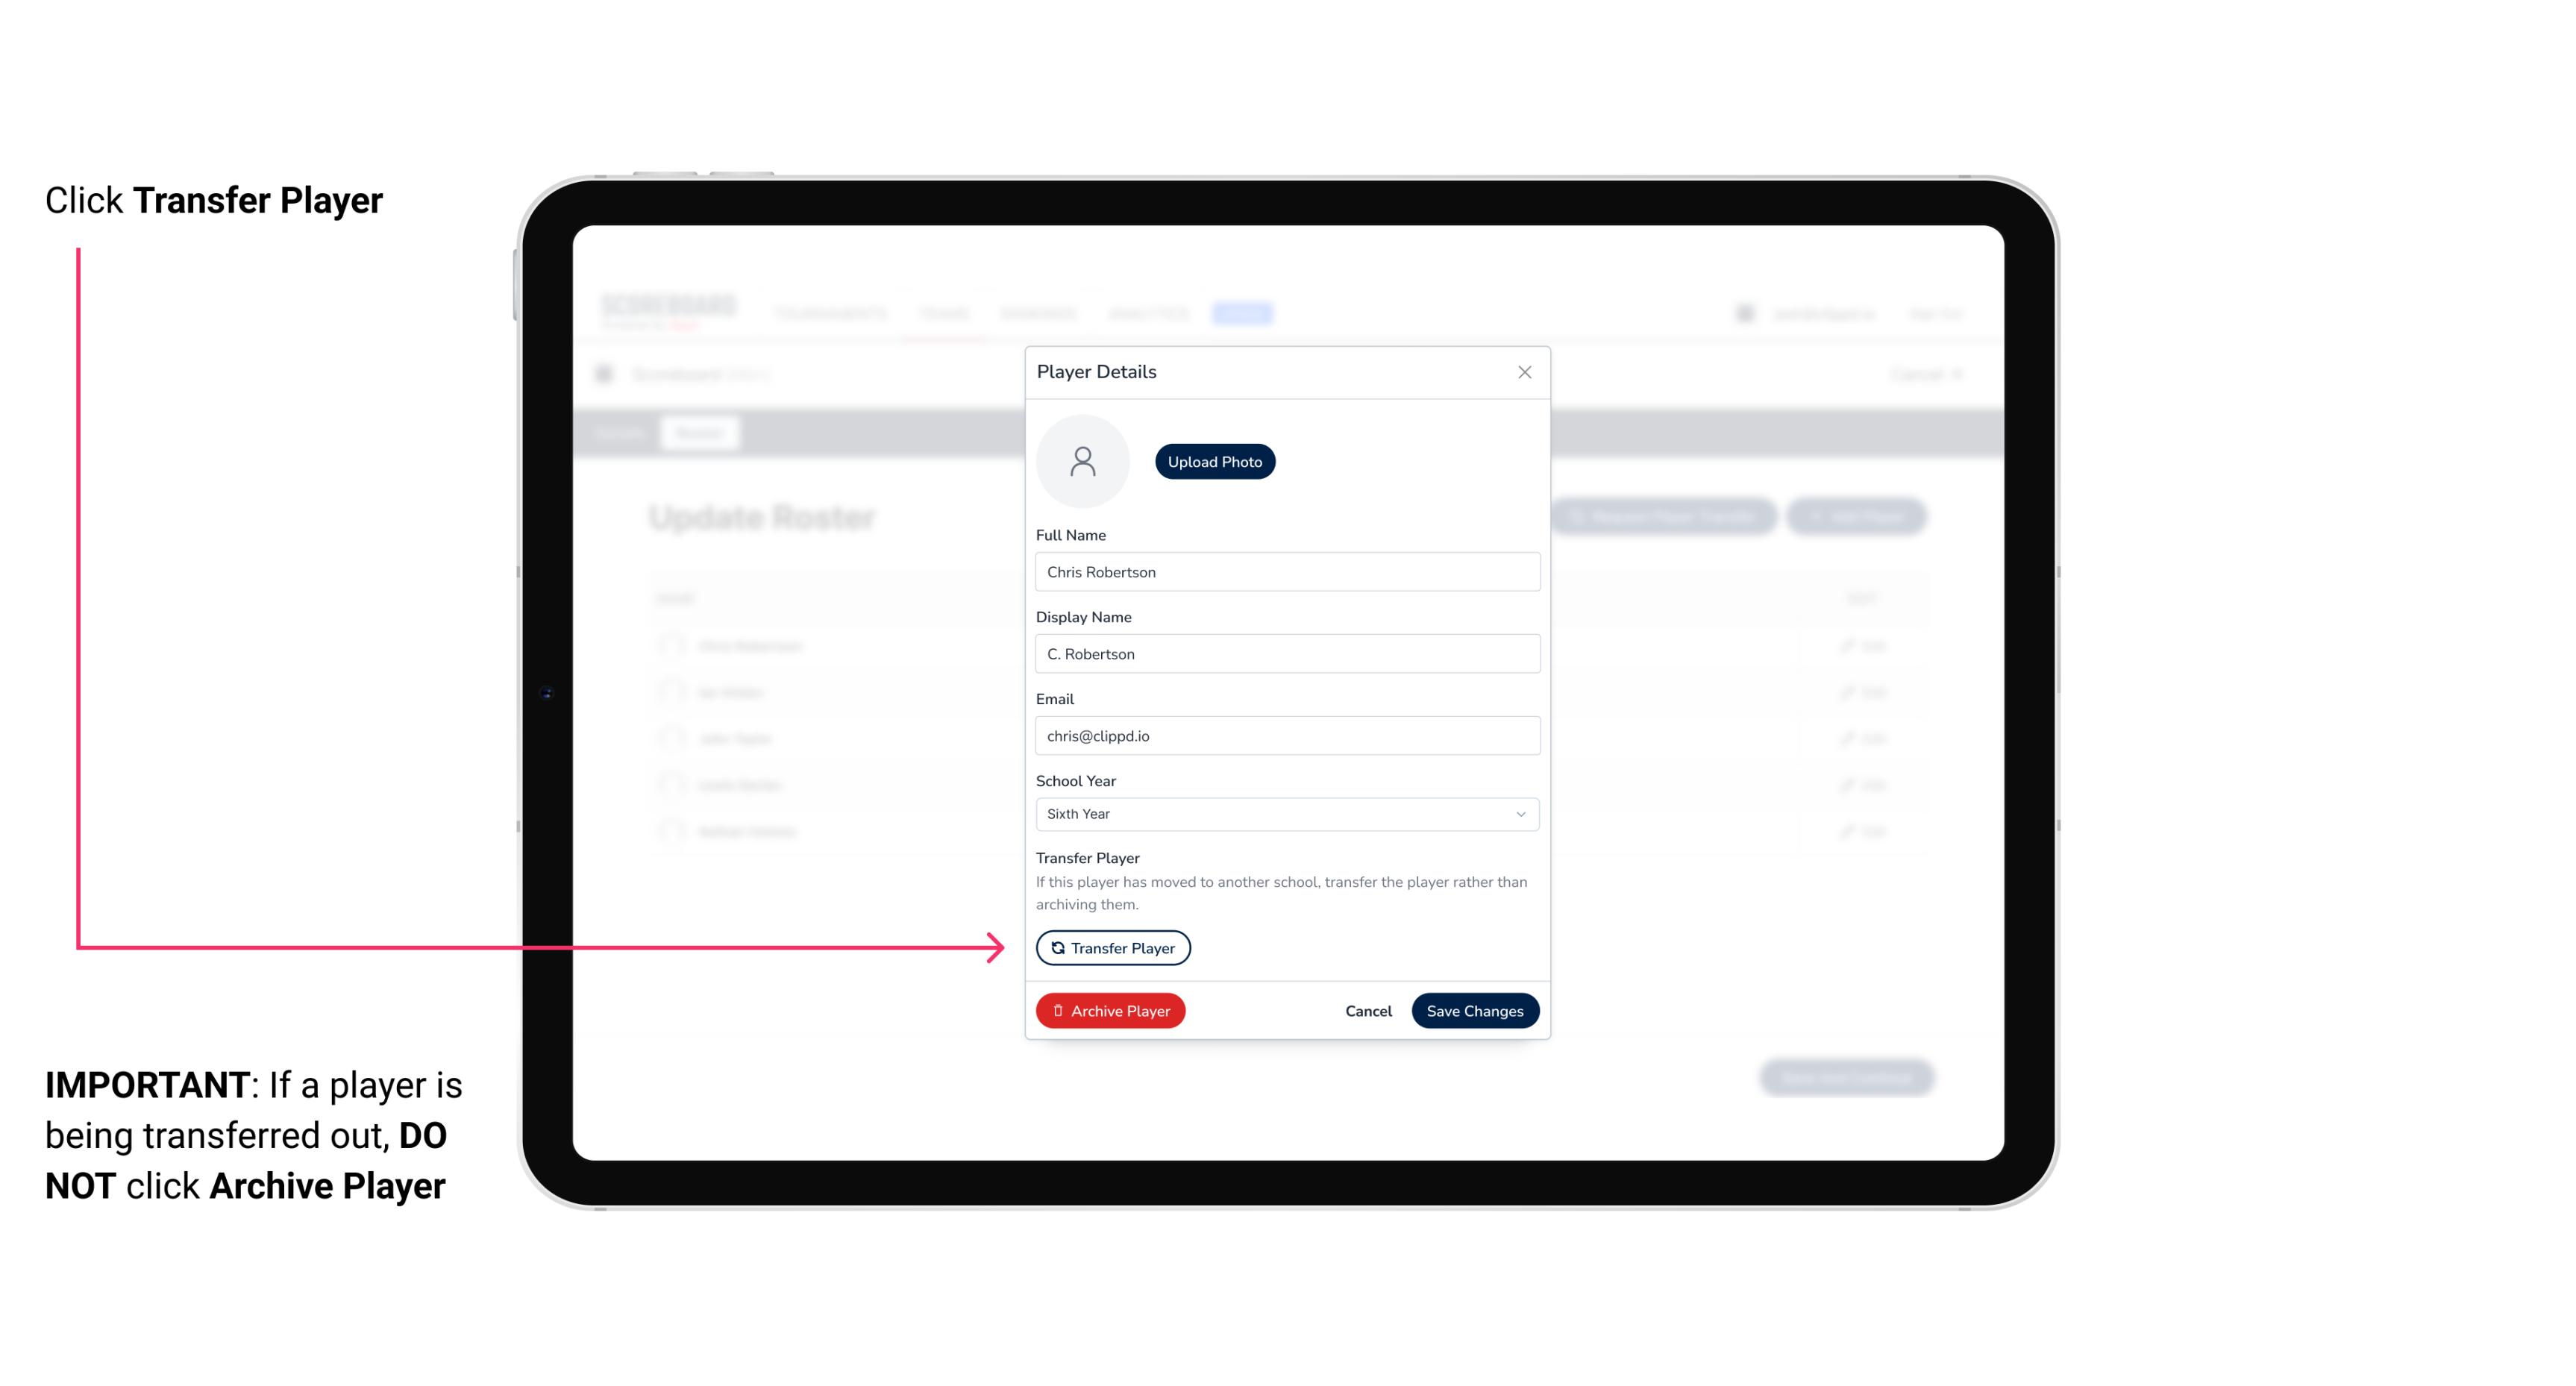Click the close X icon on dialog

pyautogui.click(x=1524, y=372)
